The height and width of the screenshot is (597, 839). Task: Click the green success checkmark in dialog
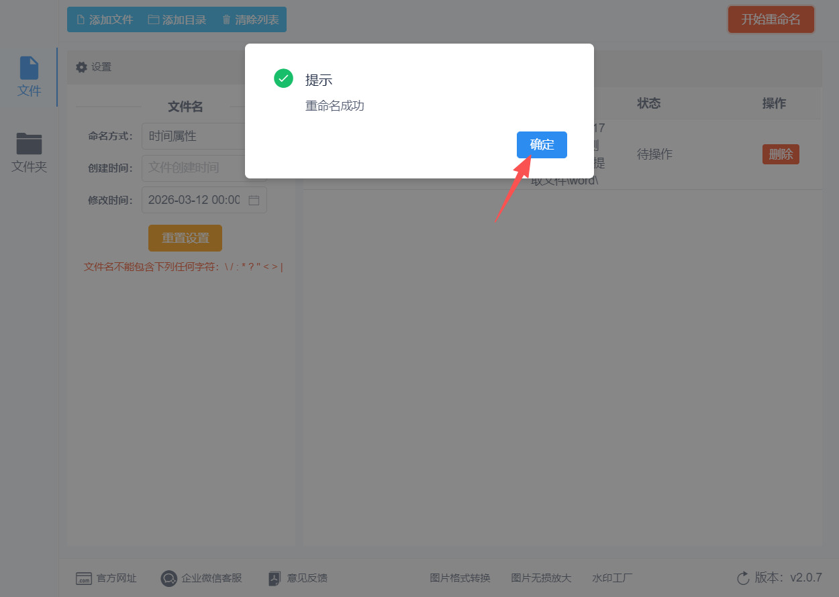point(283,78)
